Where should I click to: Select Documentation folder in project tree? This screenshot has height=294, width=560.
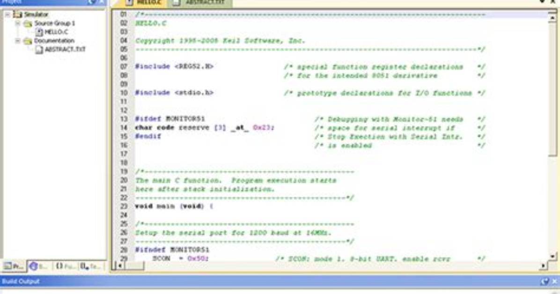coord(54,41)
